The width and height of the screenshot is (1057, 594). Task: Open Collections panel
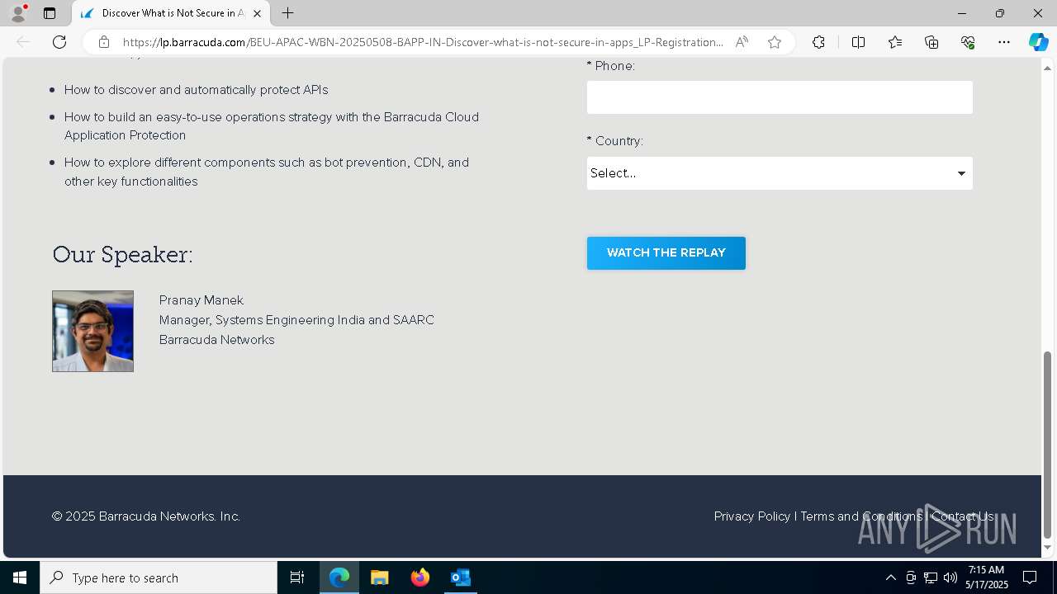pos(931,42)
